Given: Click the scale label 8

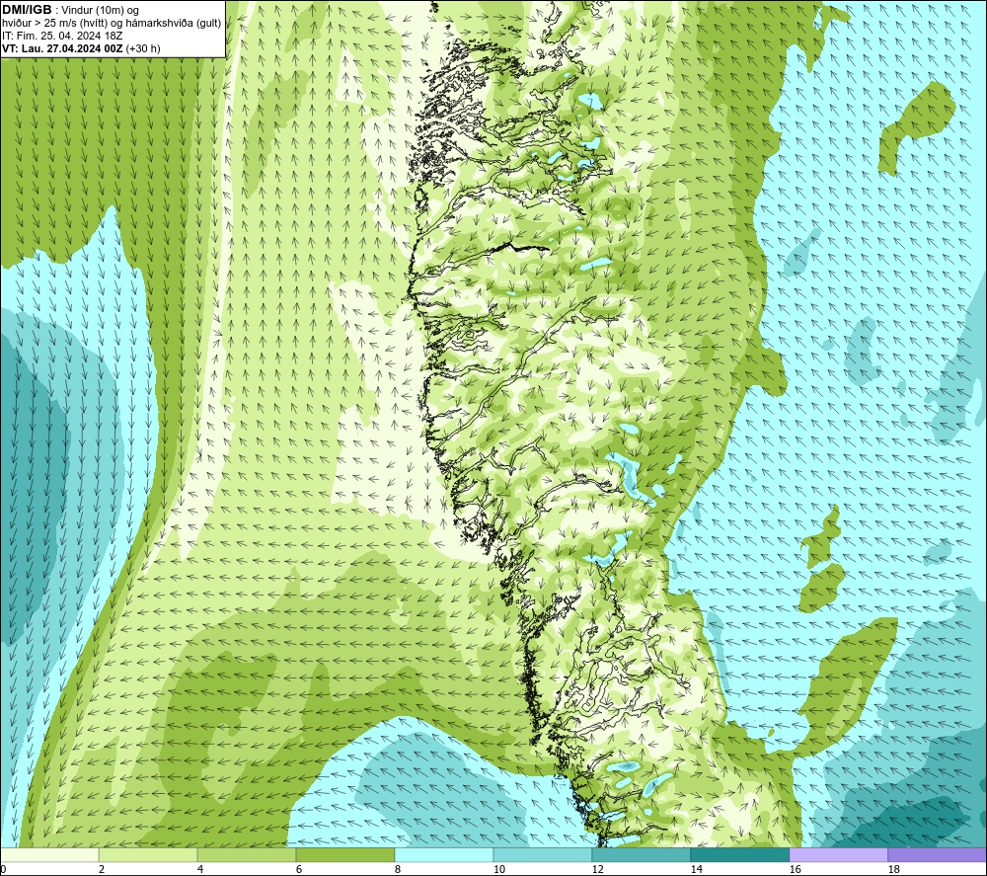Looking at the screenshot, I should click(x=398, y=869).
